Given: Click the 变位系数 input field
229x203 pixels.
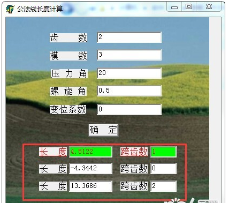Looking at the screenshot, I should [x=129, y=109].
